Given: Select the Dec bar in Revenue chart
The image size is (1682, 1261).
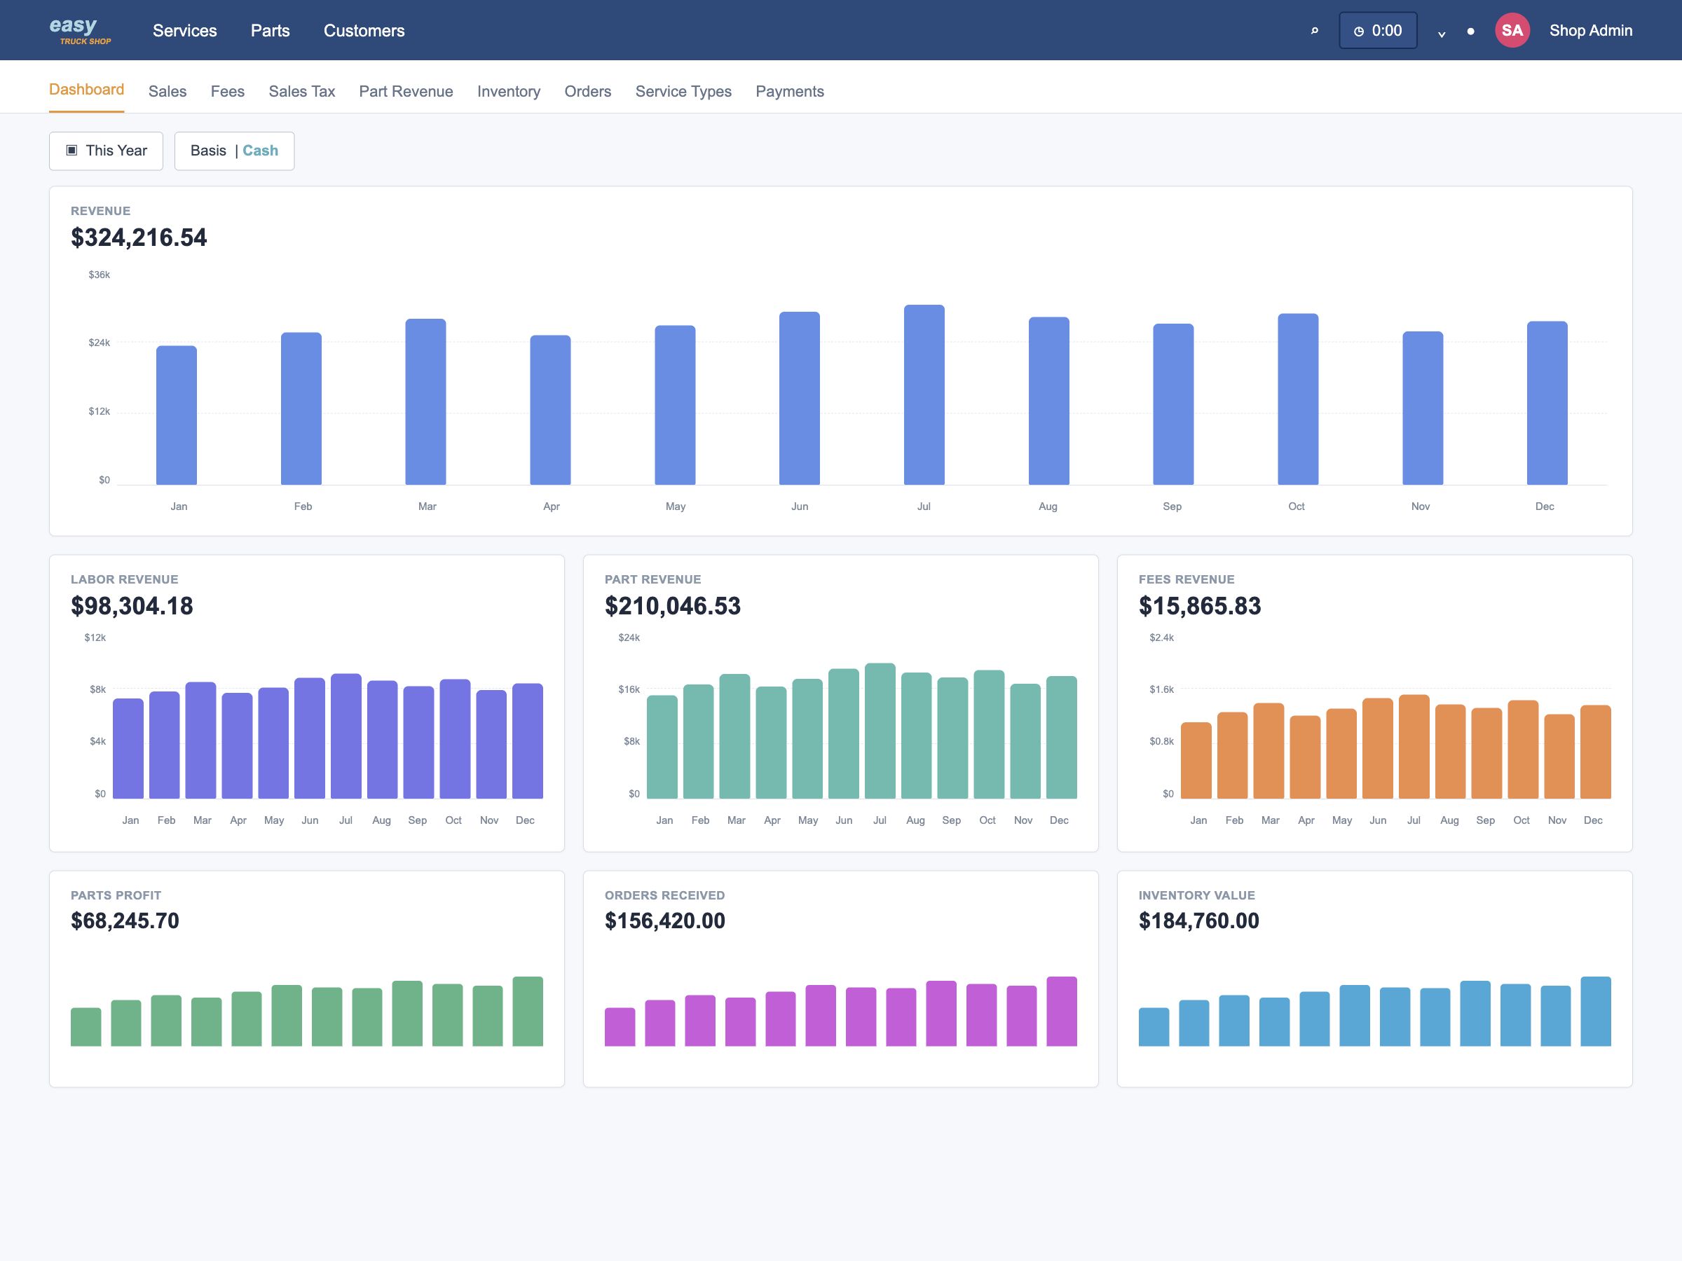Looking at the screenshot, I should click(x=1547, y=403).
